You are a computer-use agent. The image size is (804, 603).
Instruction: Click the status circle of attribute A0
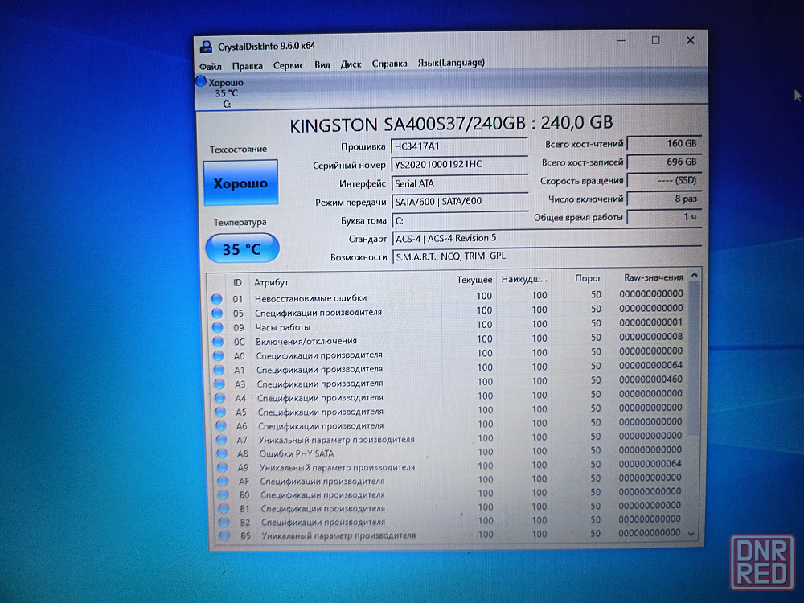point(219,355)
